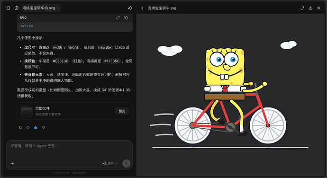Select the height inline code
Screen dimensions: 327x178
(73, 47)
